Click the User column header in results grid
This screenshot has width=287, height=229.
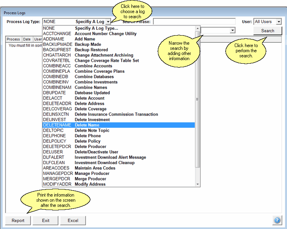(38, 39)
